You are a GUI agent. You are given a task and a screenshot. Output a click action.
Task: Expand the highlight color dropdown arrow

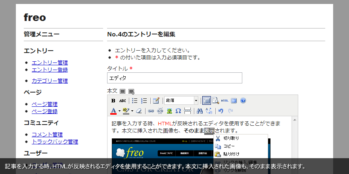(x=132, y=111)
